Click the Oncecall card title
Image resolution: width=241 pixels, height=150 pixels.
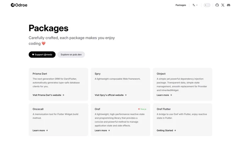point(38,109)
